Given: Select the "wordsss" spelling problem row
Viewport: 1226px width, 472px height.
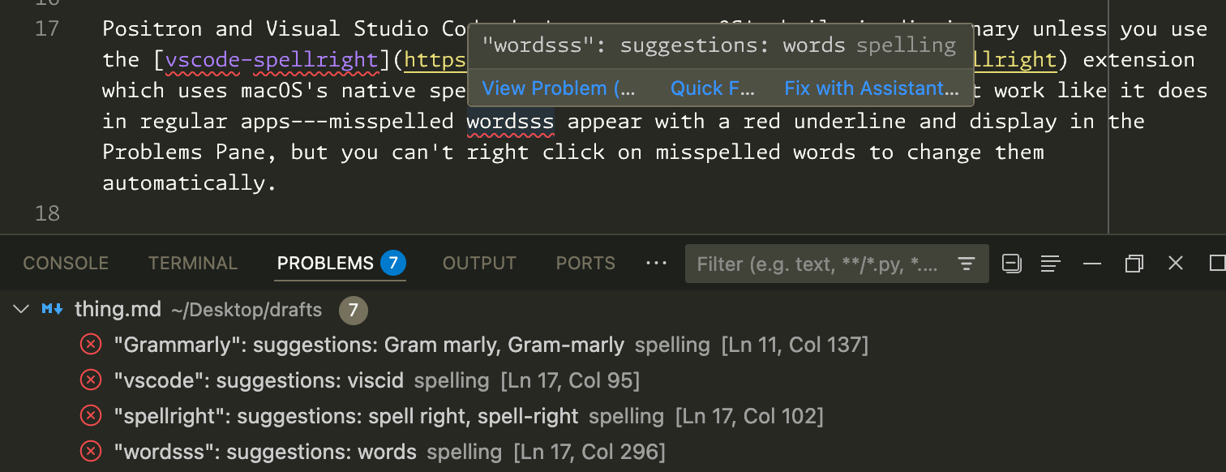Looking at the screenshot, I should click(x=389, y=453).
